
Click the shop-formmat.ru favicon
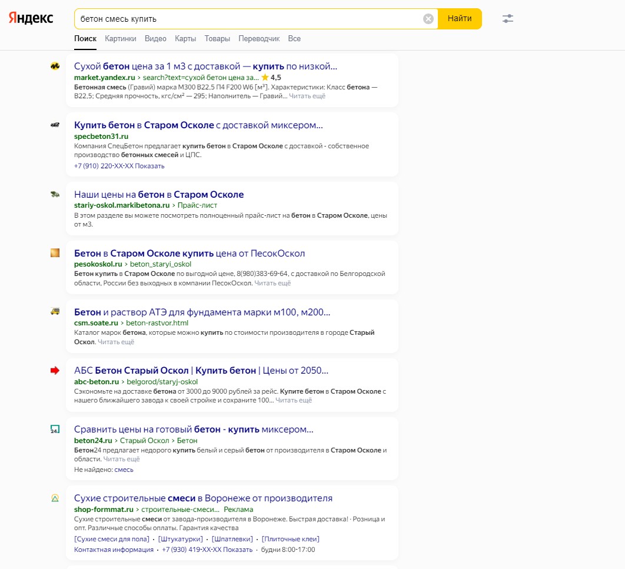click(x=55, y=498)
